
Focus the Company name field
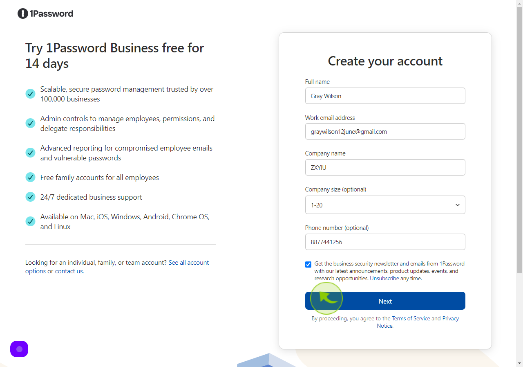click(x=385, y=167)
